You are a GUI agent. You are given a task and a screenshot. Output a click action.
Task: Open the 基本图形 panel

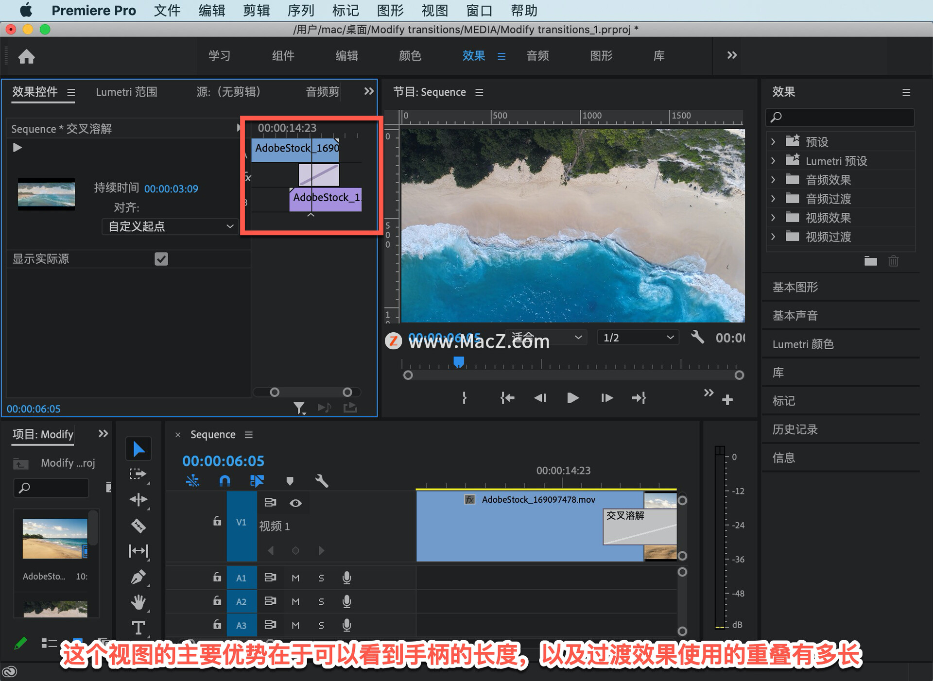pyautogui.click(x=795, y=287)
